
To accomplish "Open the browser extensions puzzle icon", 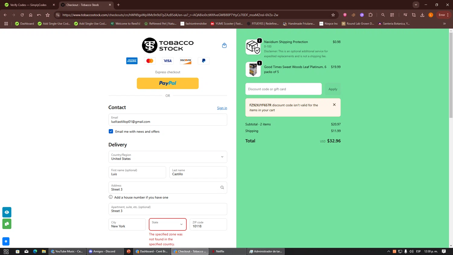I will [x=371, y=15].
